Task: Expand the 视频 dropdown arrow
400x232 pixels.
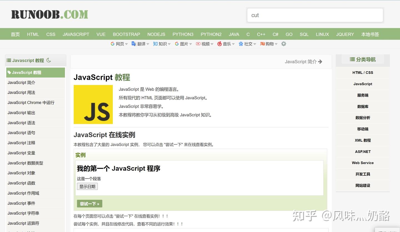Action: click(x=212, y=44)
